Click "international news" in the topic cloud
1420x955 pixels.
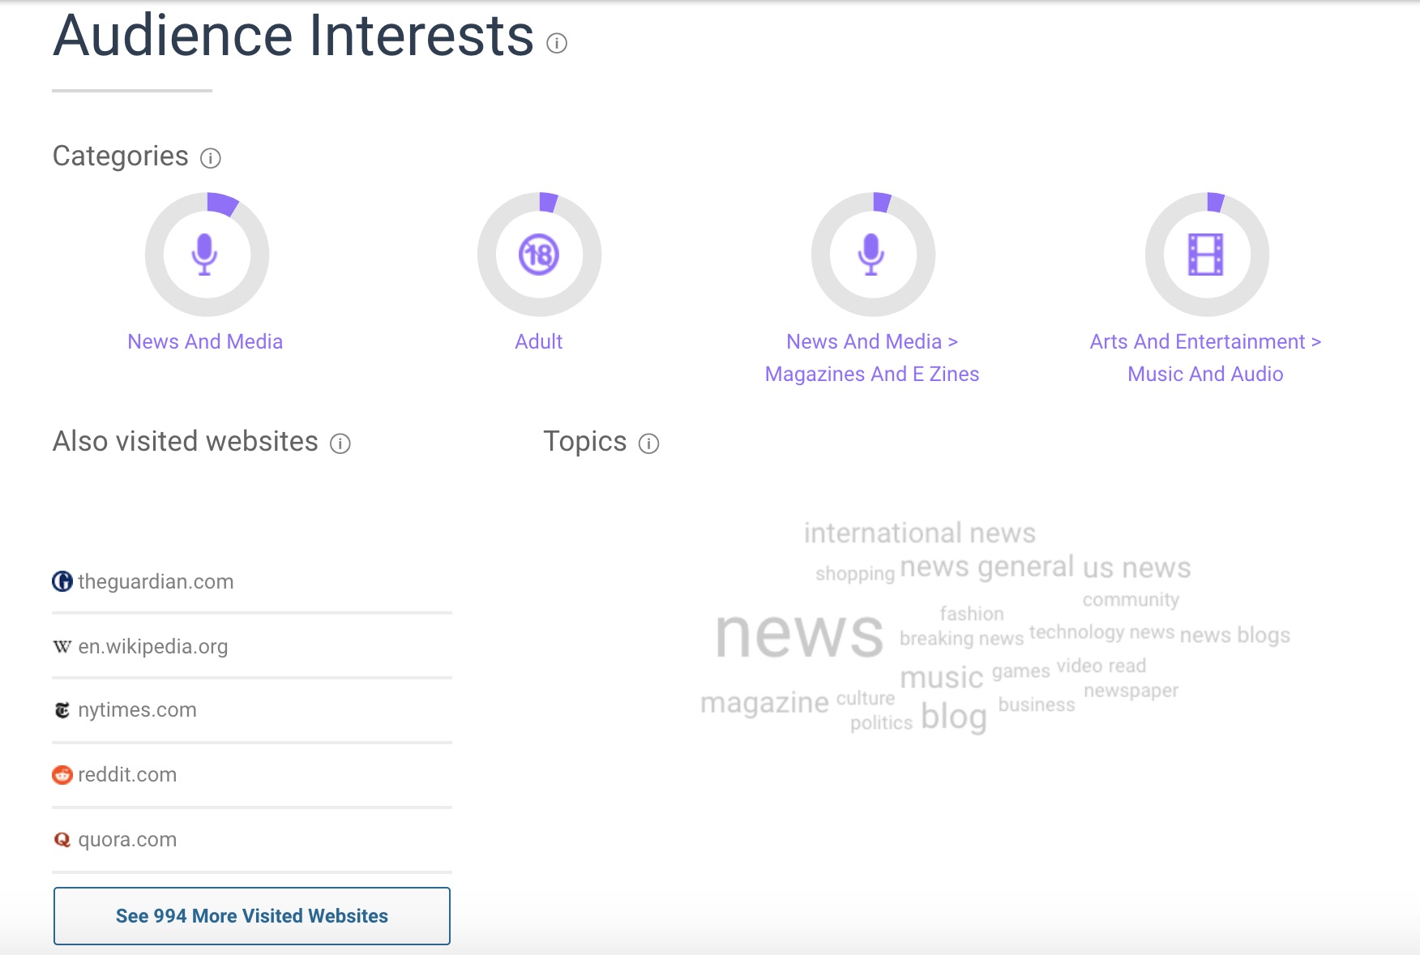919,533
